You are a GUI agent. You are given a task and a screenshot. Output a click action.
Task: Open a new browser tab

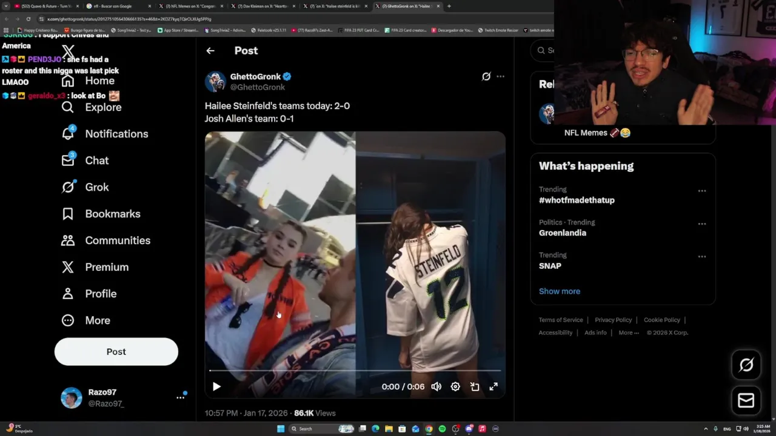(x=449, y=6)
